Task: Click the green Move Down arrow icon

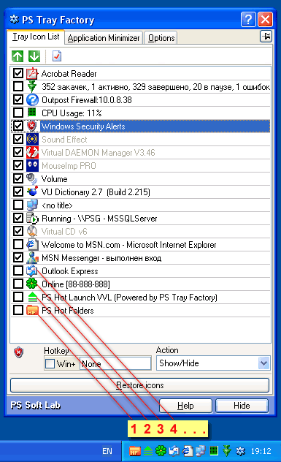Action: (34, 56)
